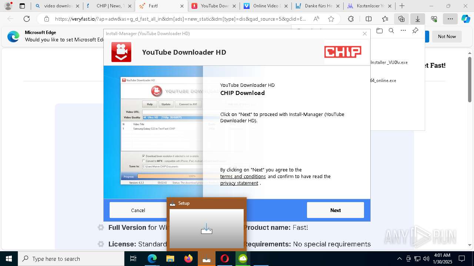The image size is (474, 266).
Task: Open the terms and conditions link
Action: [x=243, y=177]
